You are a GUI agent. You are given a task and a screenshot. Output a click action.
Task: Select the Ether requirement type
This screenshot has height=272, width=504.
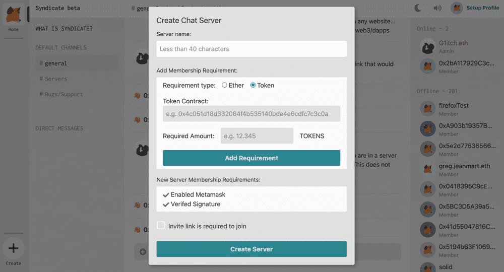point(224,85)
